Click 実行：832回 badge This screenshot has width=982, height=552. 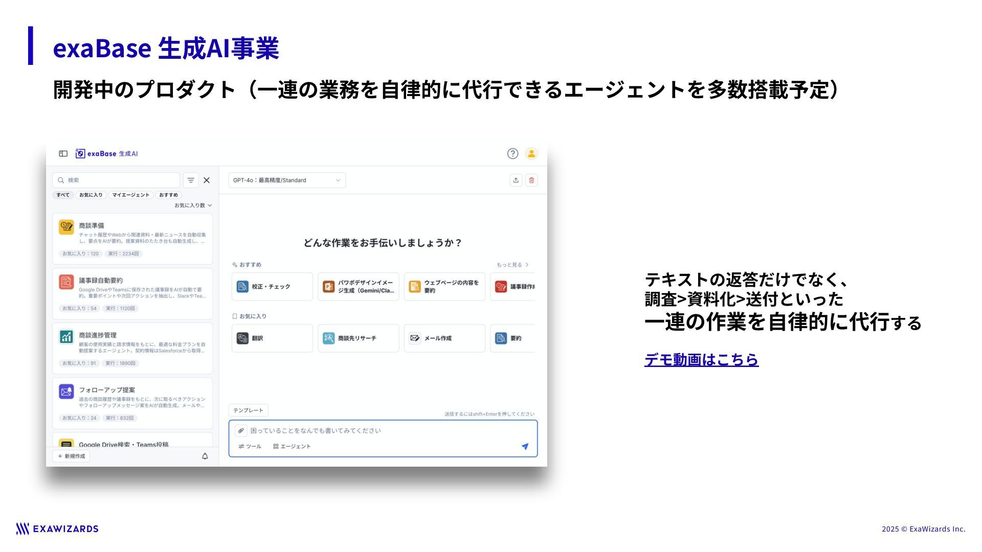[119, 418]
